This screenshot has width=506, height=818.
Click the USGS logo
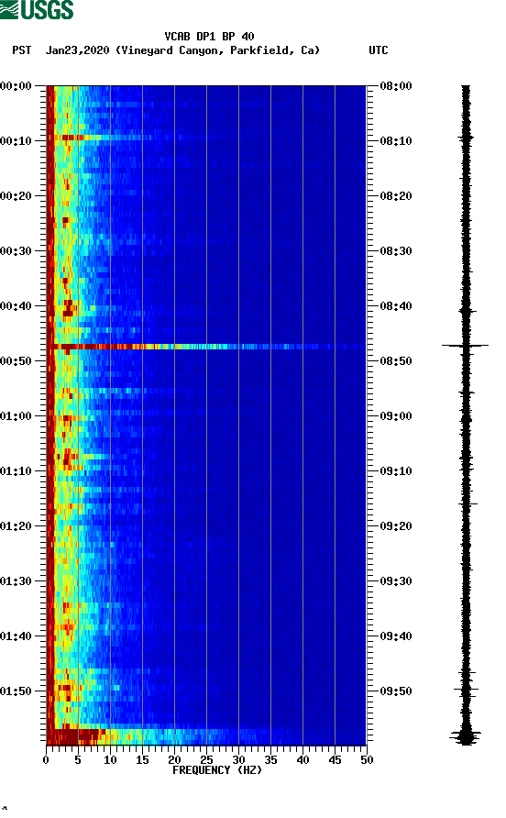click(37, 10)
